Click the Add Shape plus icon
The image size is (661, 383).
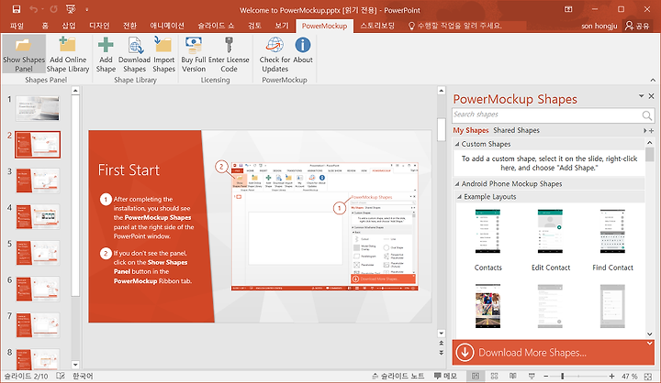pos(106,45)
